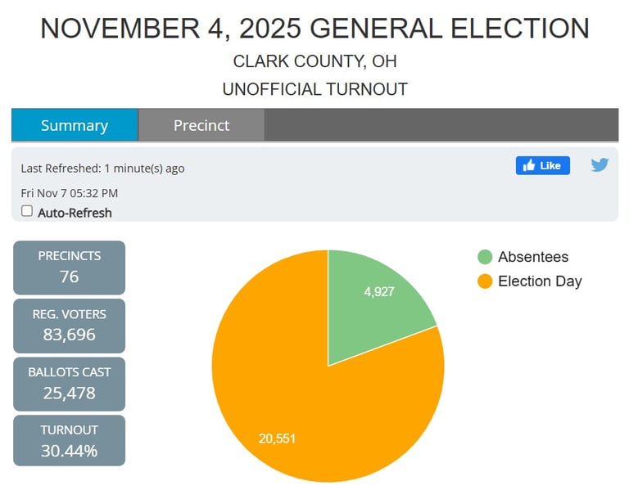The height and width of the screenshot is (499, 629).
Task: Click the Turnout 30.44% card
Action: (70, 442)
